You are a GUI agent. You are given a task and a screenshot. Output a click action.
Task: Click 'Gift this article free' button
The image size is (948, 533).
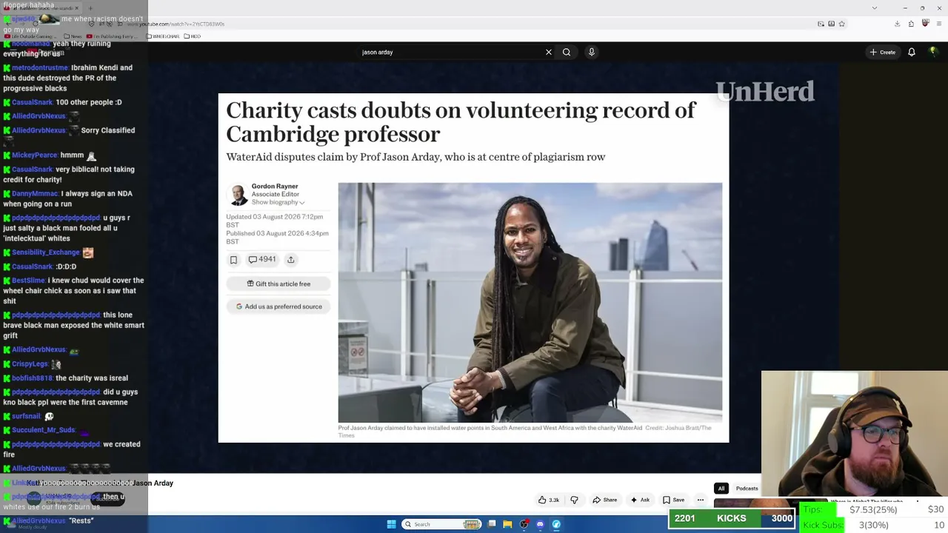(x=278, y=284)
